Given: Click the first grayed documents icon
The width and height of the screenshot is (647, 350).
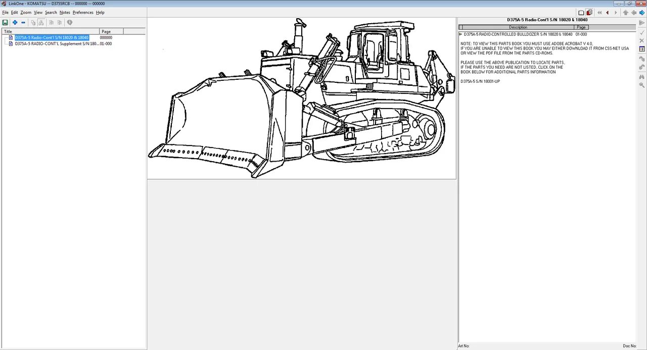Looking at the screenshot, I should [52, 22].
